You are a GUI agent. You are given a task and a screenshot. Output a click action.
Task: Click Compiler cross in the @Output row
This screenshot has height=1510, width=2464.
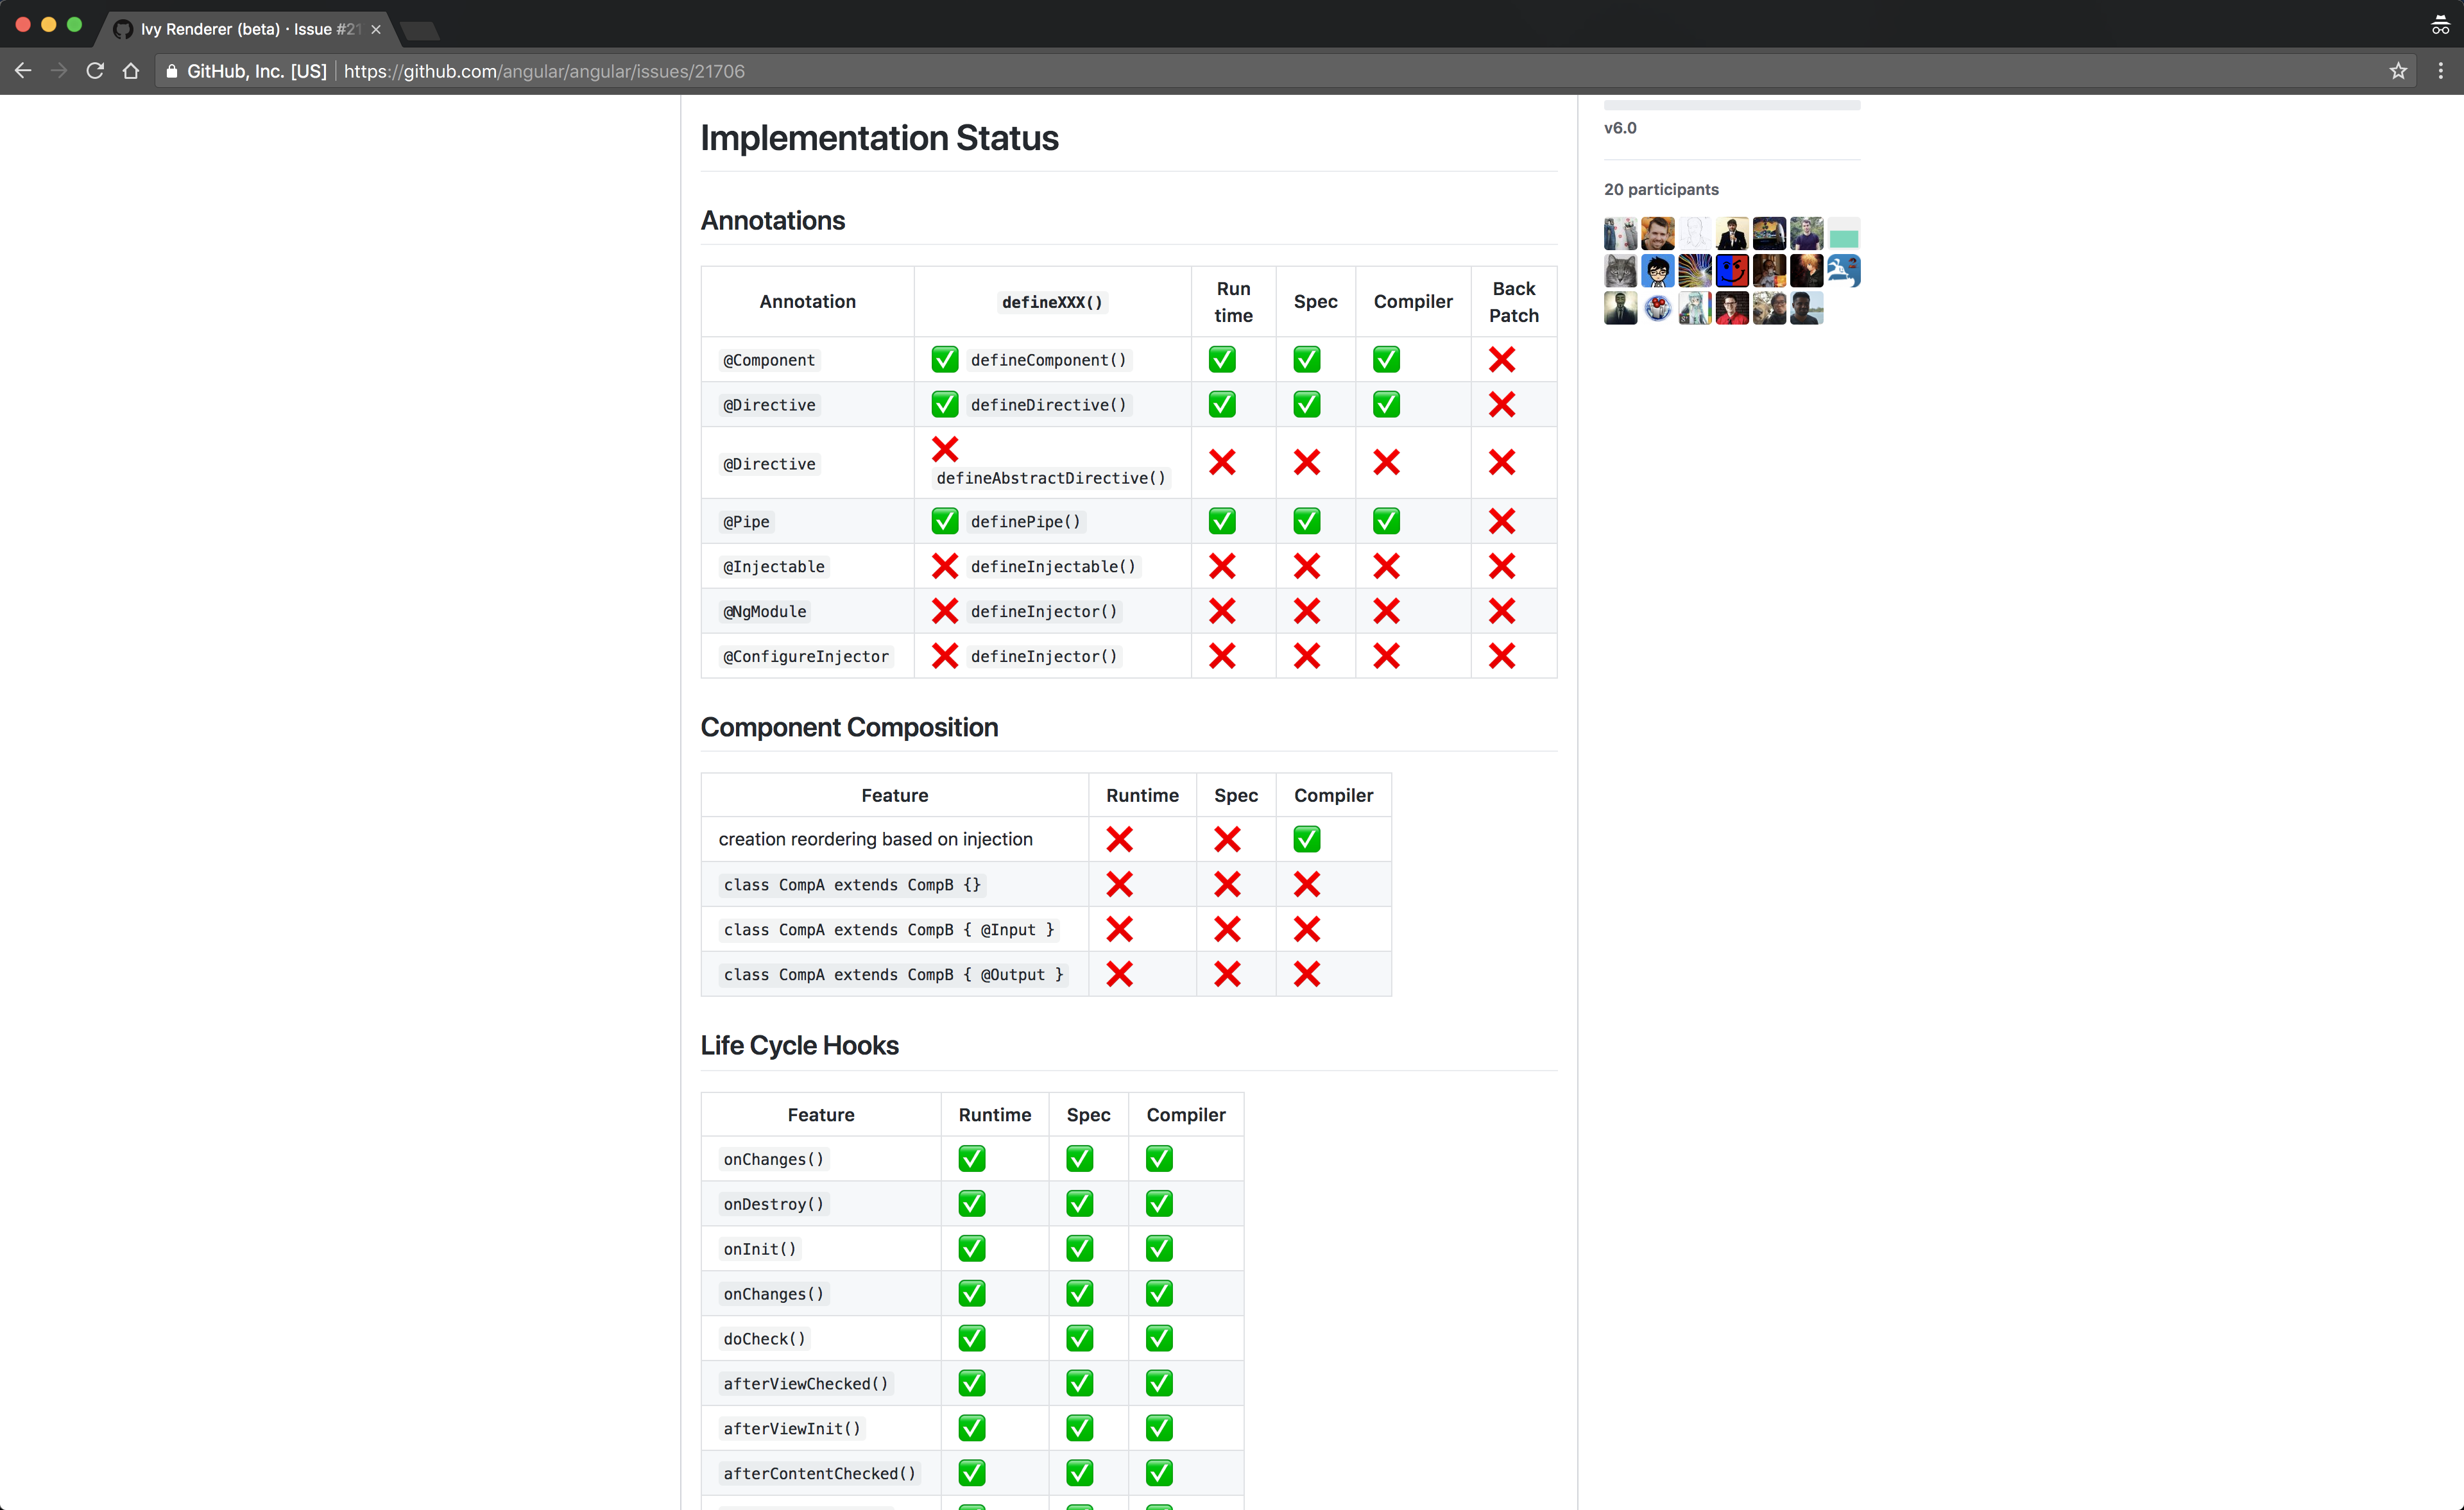(1307, 974)
